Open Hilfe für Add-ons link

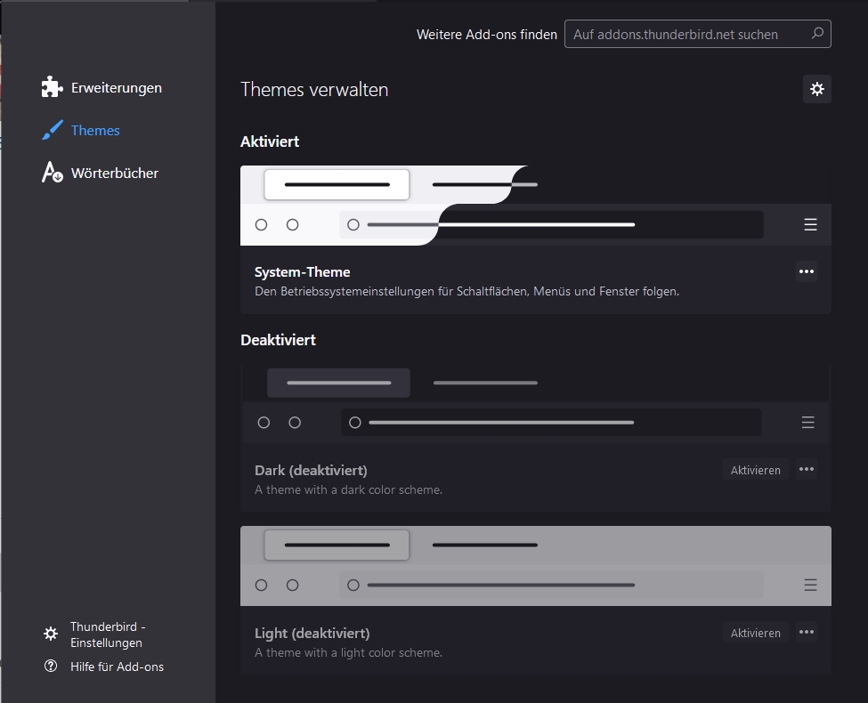tap(117, 667)
